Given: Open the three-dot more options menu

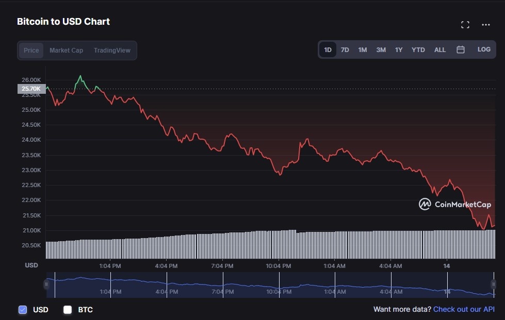Looking at the screenshot, I should pyautogui.click(x=485, y=25).
